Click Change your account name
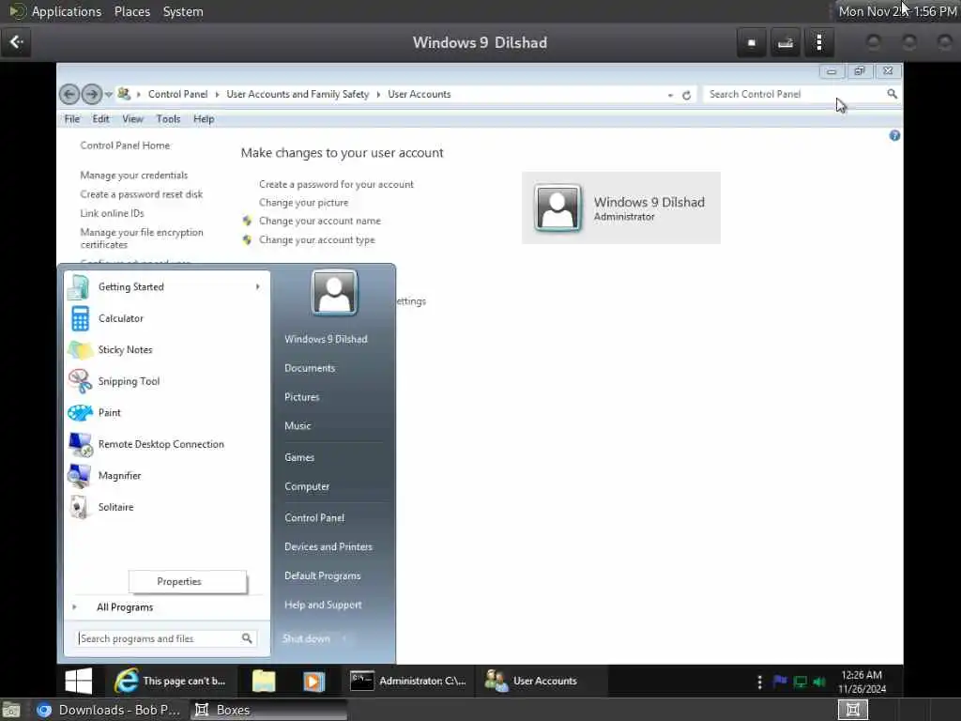This screenshot has height=721, width=961. 319,221
